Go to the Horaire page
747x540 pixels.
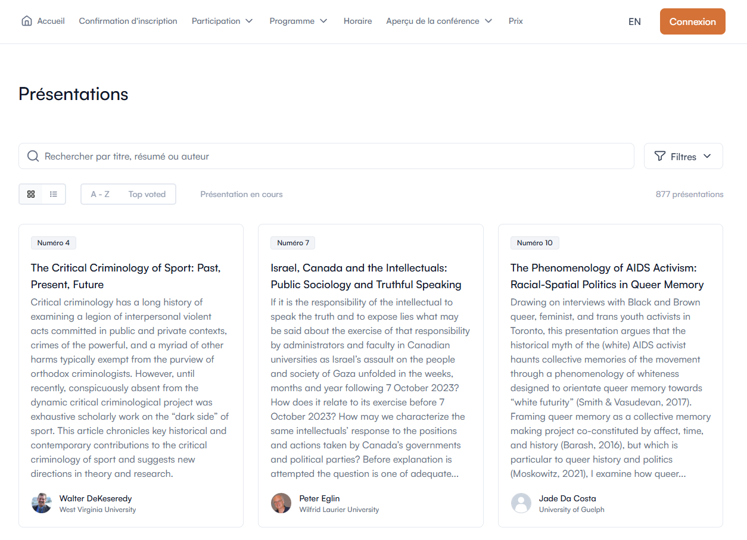pos(357,21)
